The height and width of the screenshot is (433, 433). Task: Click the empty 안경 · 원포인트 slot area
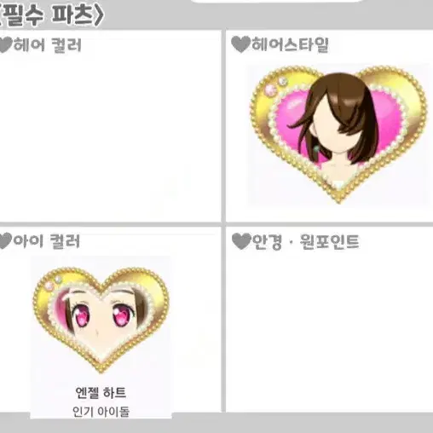(x=330, y=331)
